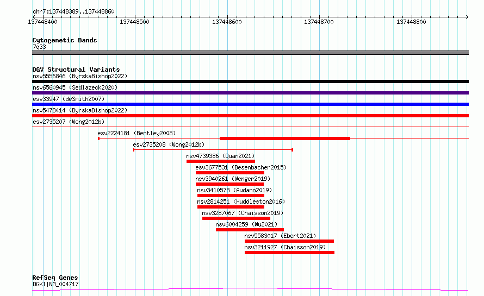
Task: Select the red nsv5583017 variant bar
Action: pos(289,241)
